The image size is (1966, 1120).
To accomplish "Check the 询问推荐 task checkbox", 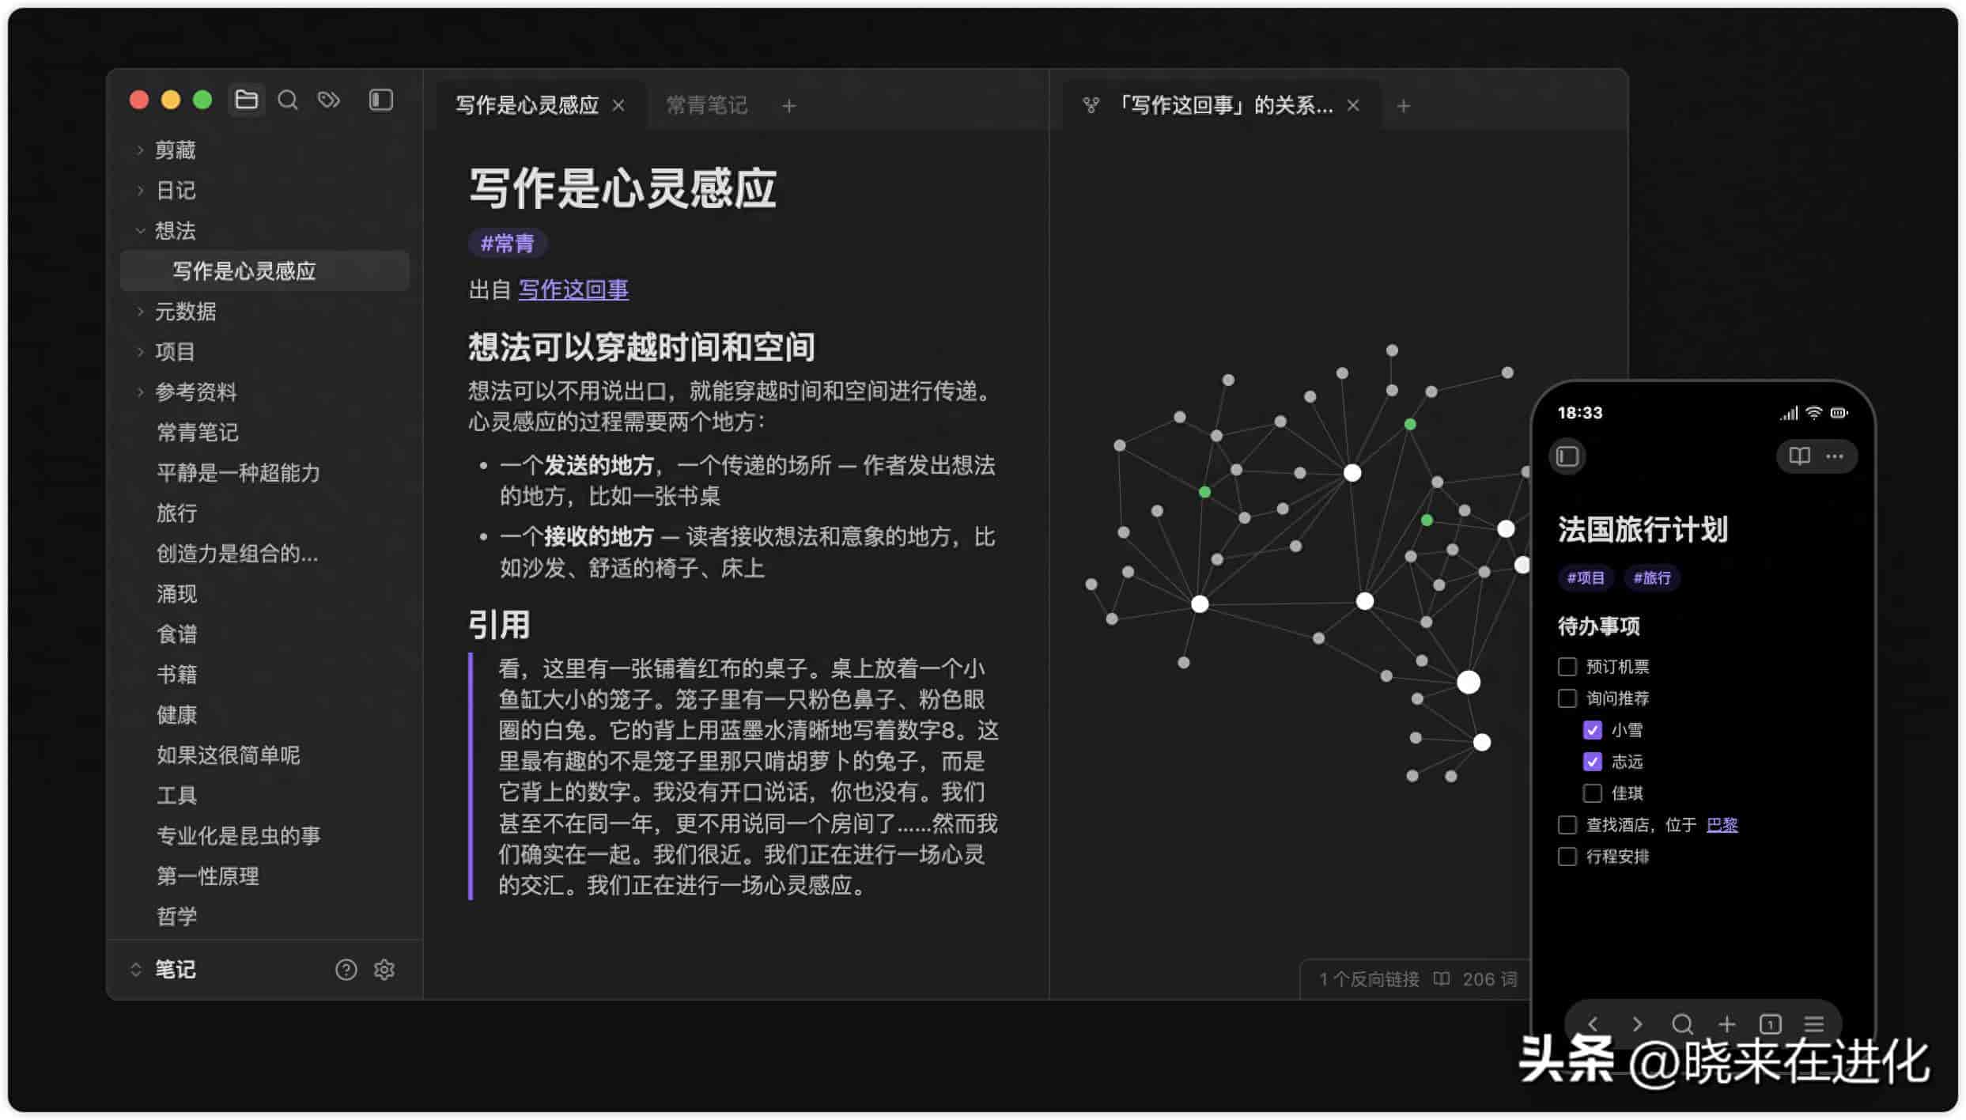I will coord(1567,698).
